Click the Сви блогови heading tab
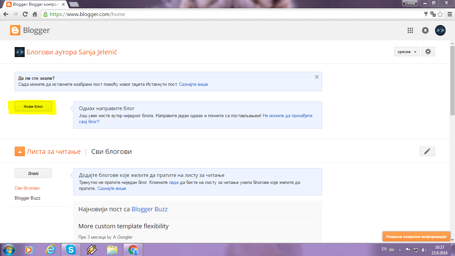The height and width of the screenshot is (256, 455). coord(112,152)
